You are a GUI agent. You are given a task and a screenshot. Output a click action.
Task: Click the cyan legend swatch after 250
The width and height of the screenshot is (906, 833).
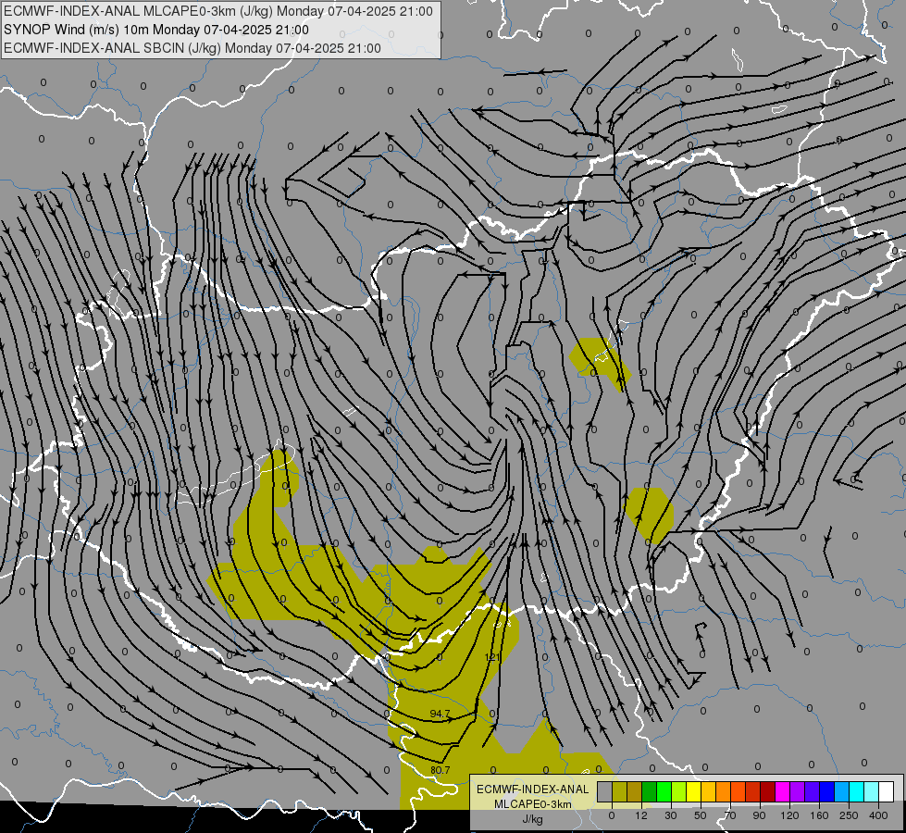pos(857,791)
